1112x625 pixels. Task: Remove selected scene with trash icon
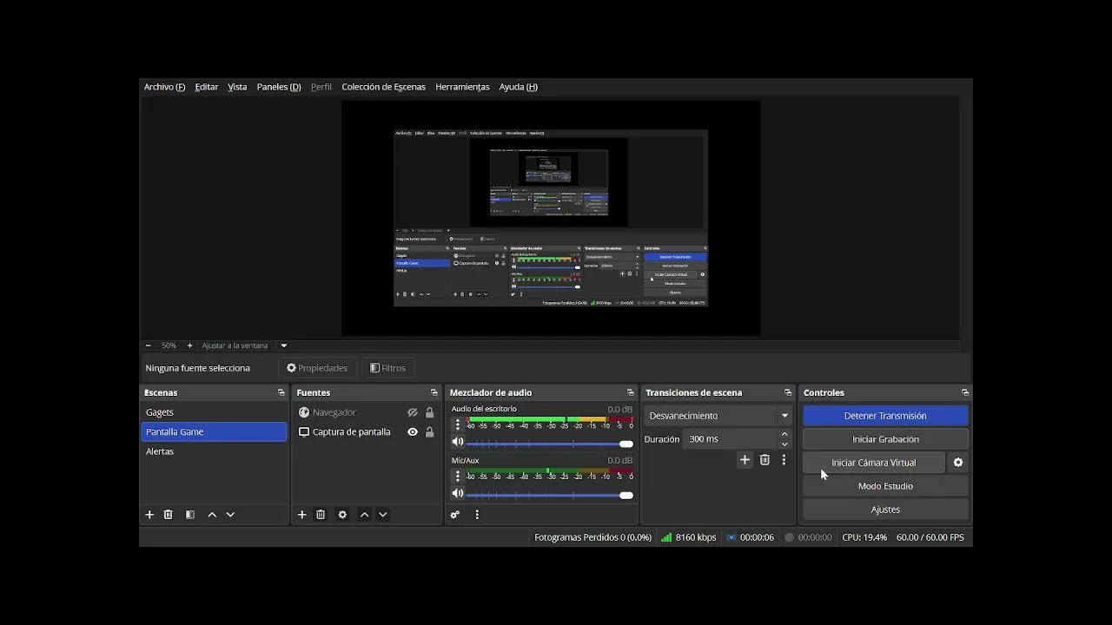click(169, 515)
